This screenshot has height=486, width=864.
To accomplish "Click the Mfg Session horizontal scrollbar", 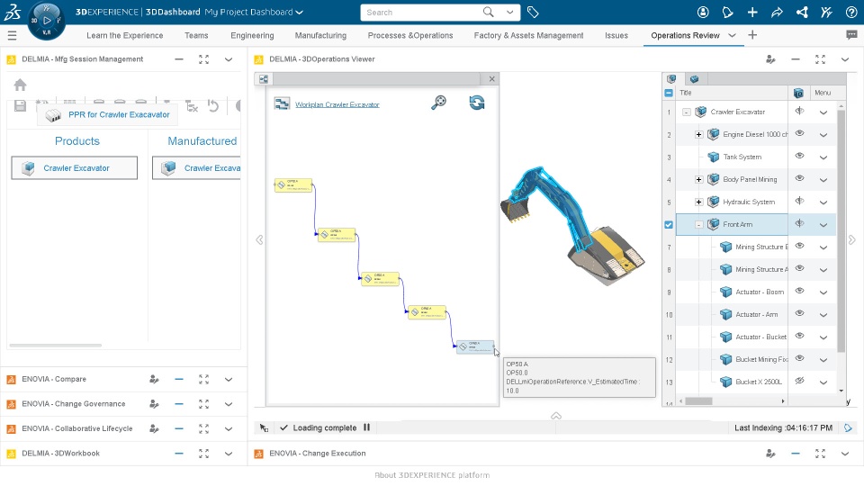I will [56, 346].
